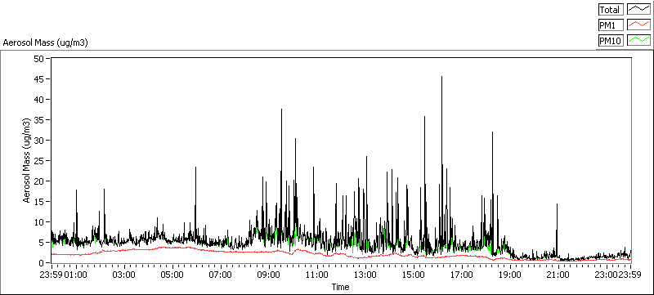The height and width of the screenshot is (295, 654).
Task: Click the 25 value on the y-axis
Action: [x=39, y=160]
